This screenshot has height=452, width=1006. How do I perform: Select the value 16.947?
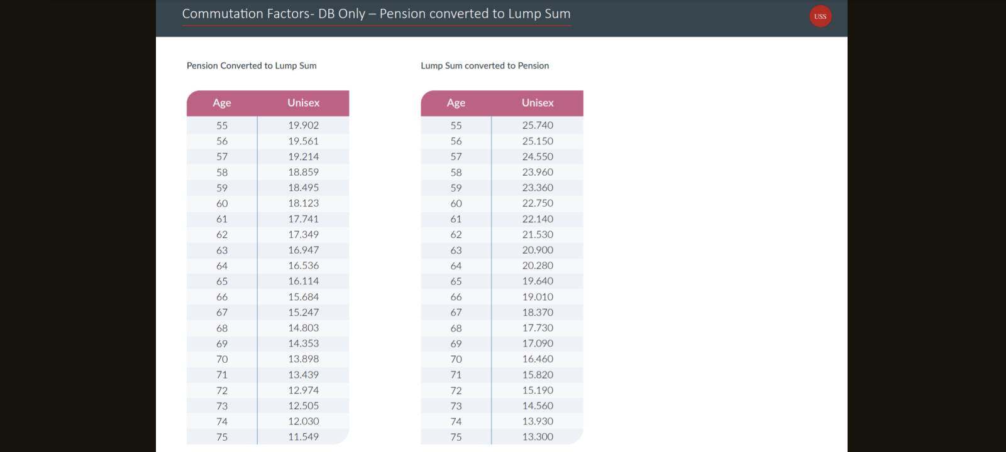[304, 250]
